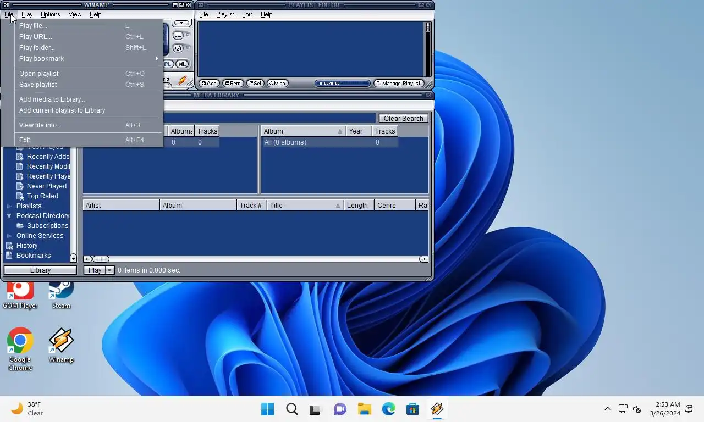Sort by Tracks column in artist pane
Screen dimensions: 704x422
(207, 131)
